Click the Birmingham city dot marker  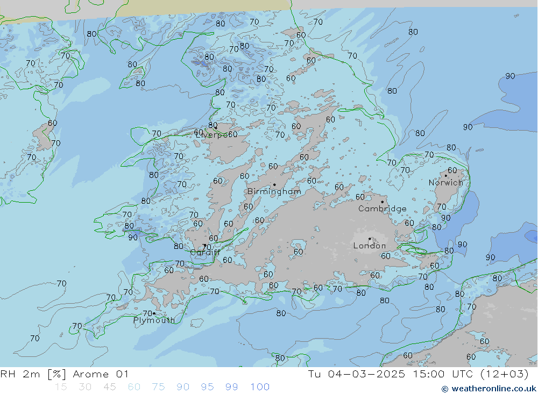274,185
